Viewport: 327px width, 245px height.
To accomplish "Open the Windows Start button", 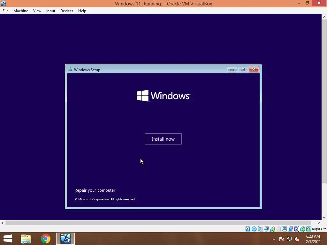I will tap(8, 239).
